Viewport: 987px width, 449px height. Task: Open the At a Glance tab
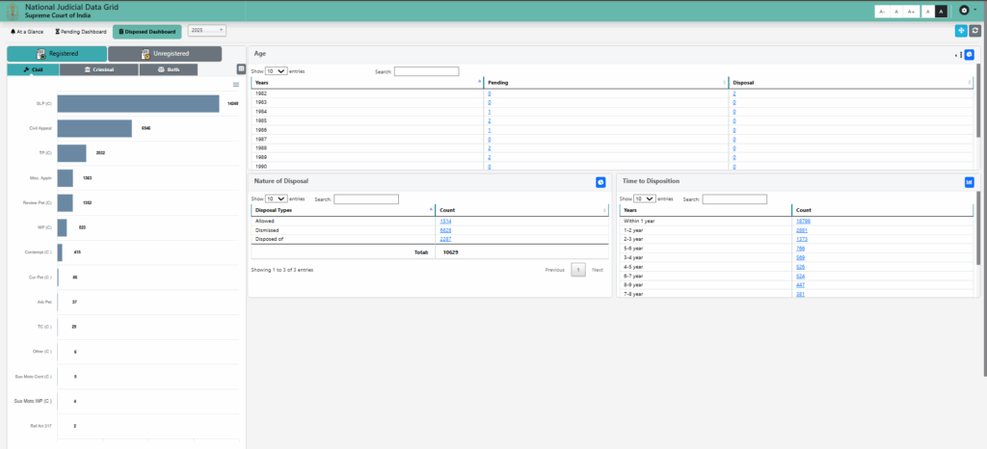[27, 32]
